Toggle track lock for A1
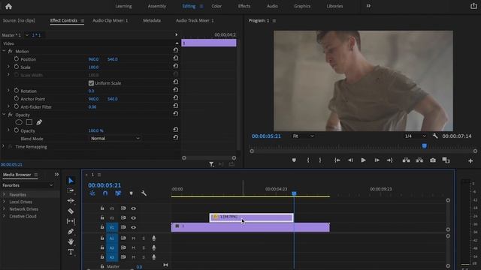The height and width of the screenshot is (270, 481). [x=102, y=238]
